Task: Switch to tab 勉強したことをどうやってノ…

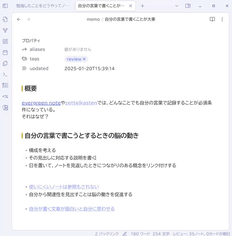Action: tap(43, 6)
